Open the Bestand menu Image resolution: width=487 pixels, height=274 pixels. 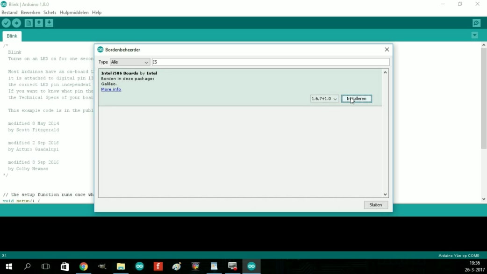tap(9, 13)
